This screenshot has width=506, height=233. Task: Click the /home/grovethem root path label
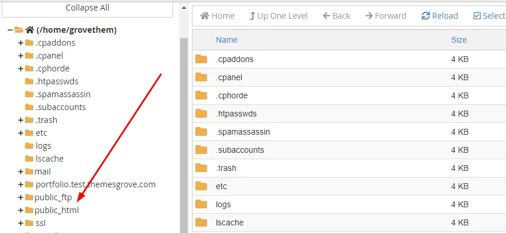77,30
